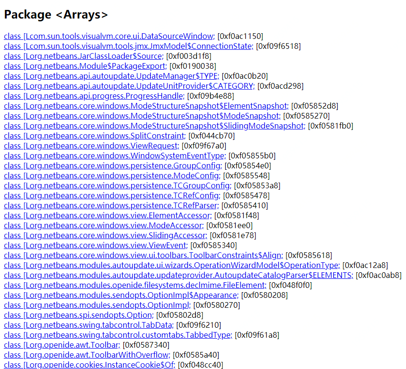Screen dimensions: 406x369
Task: Open ModeStructureSnapshot$SlidingModeSnapshot link
Action: point(155,126)
